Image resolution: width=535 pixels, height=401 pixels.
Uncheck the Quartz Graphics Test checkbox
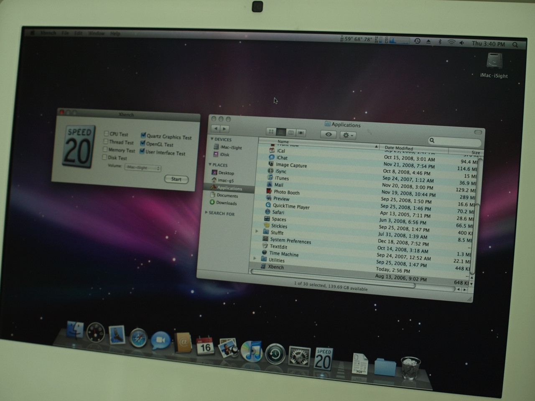tap(143, 135)
